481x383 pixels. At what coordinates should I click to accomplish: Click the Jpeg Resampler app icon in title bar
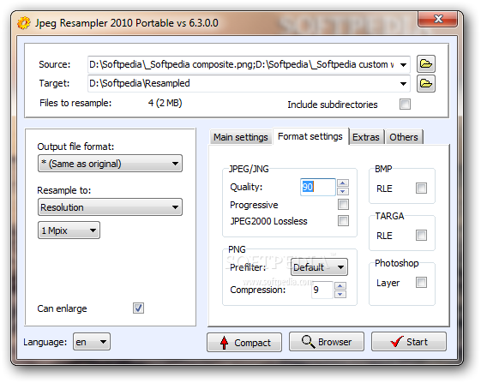click(24, 23)
